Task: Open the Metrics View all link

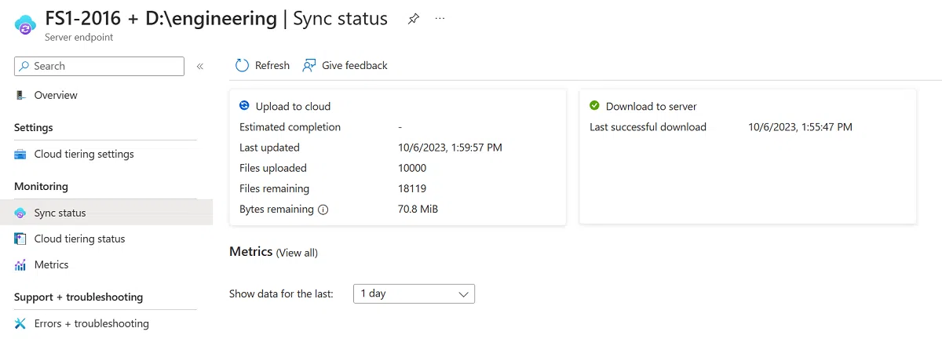Action: tap(297, 253)
